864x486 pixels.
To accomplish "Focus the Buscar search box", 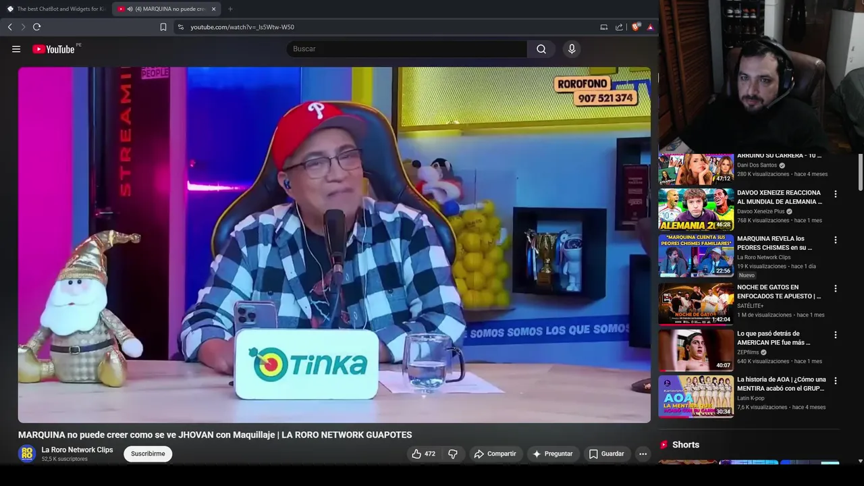I will point(407,49).
